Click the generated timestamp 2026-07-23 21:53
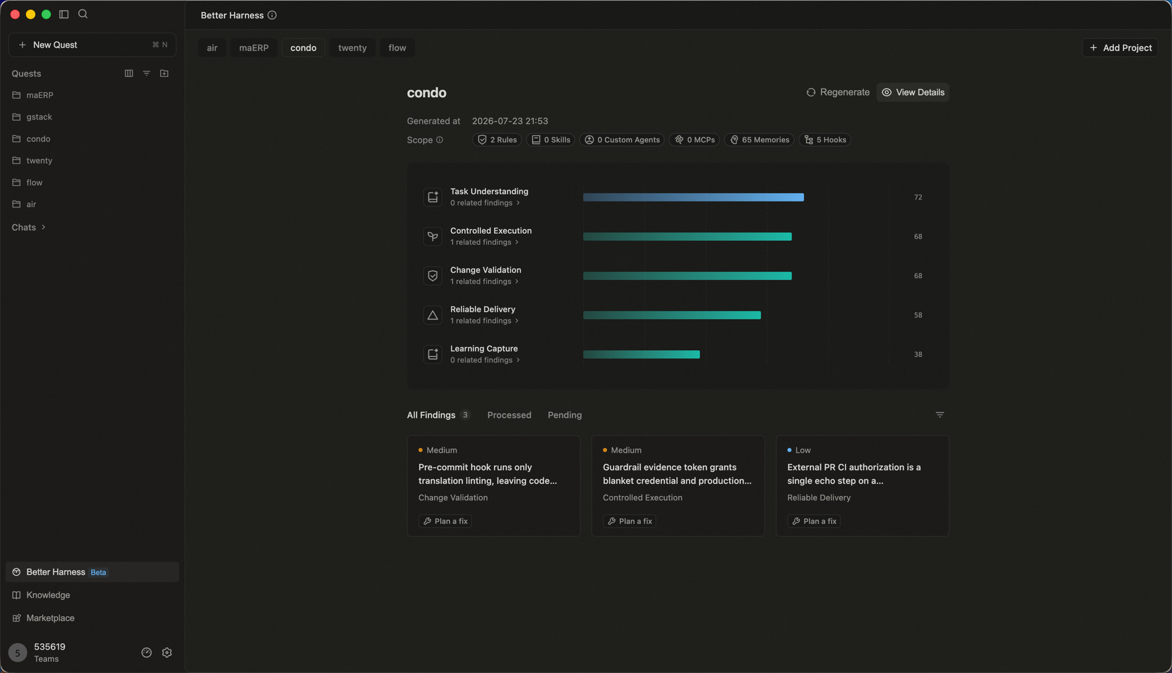The width and height of the screenshot is (1172, 673). pyautogui.click(x=510, y=121)
